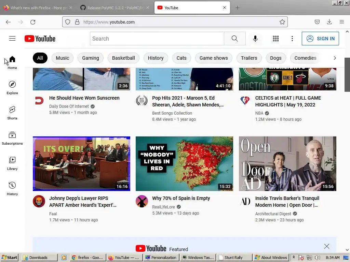Open He Should Have Worn Sunscreen title
The height and width of the screenshot is (262, 350).
click(x=84, y=98)
